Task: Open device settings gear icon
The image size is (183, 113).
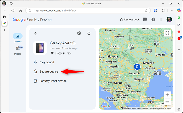Action: pyautogui.click(x=79, y=33)
